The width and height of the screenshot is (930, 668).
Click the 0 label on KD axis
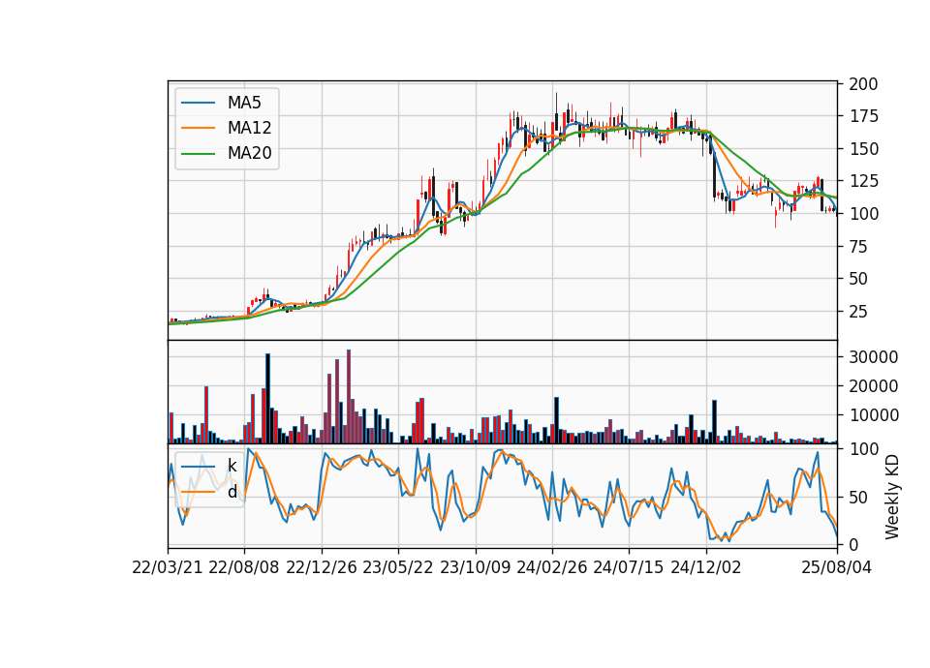[x=854, y=545]
